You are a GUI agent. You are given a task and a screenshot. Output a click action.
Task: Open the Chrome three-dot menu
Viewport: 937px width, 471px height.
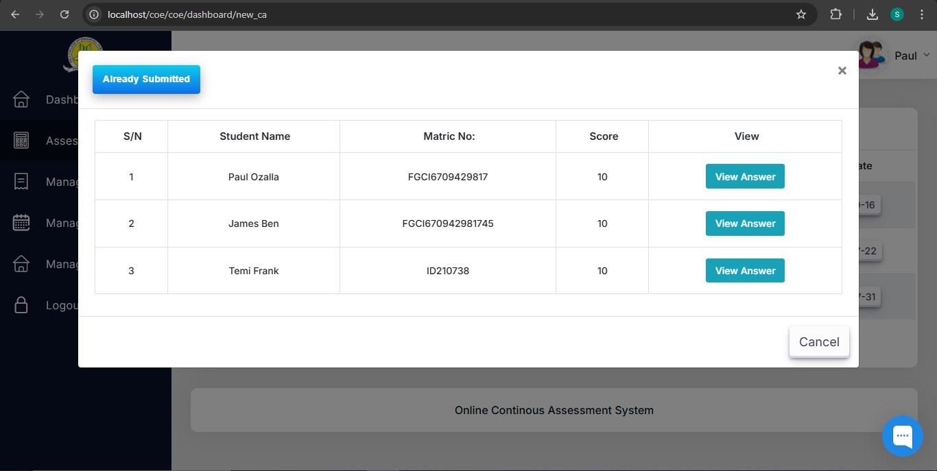click(x=921, y=14)
